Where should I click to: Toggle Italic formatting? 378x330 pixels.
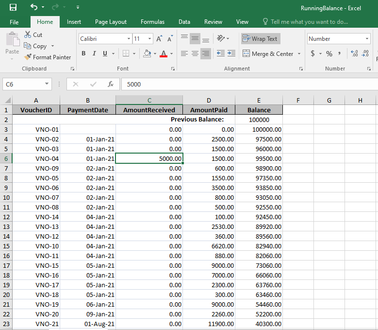click(94, 53)
